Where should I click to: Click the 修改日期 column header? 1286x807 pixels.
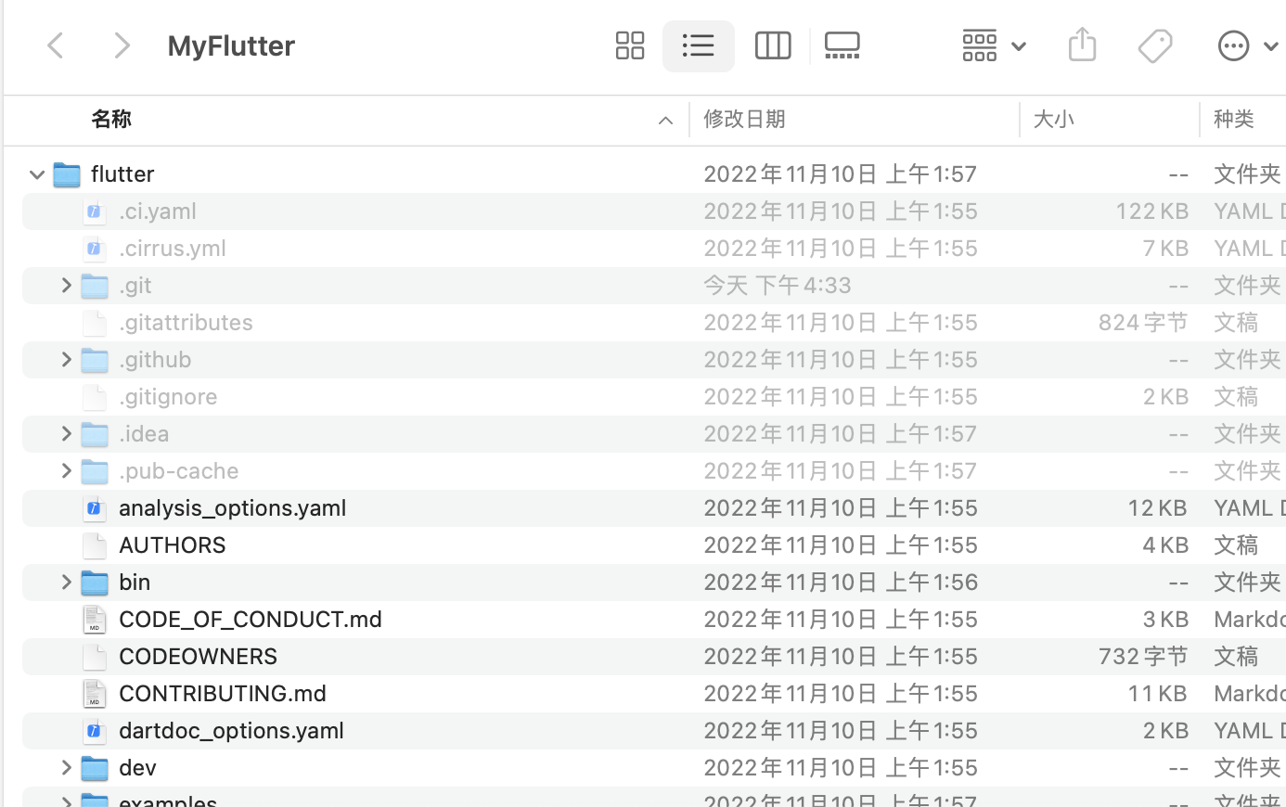pyautogui.click(x=744, y=119)
